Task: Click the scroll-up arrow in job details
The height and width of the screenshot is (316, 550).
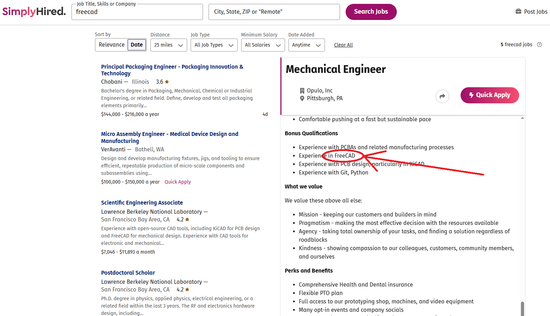Action: 522,118
